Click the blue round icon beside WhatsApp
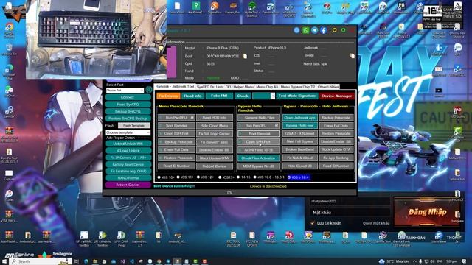472x265 pixels. (x=296, y=30)
